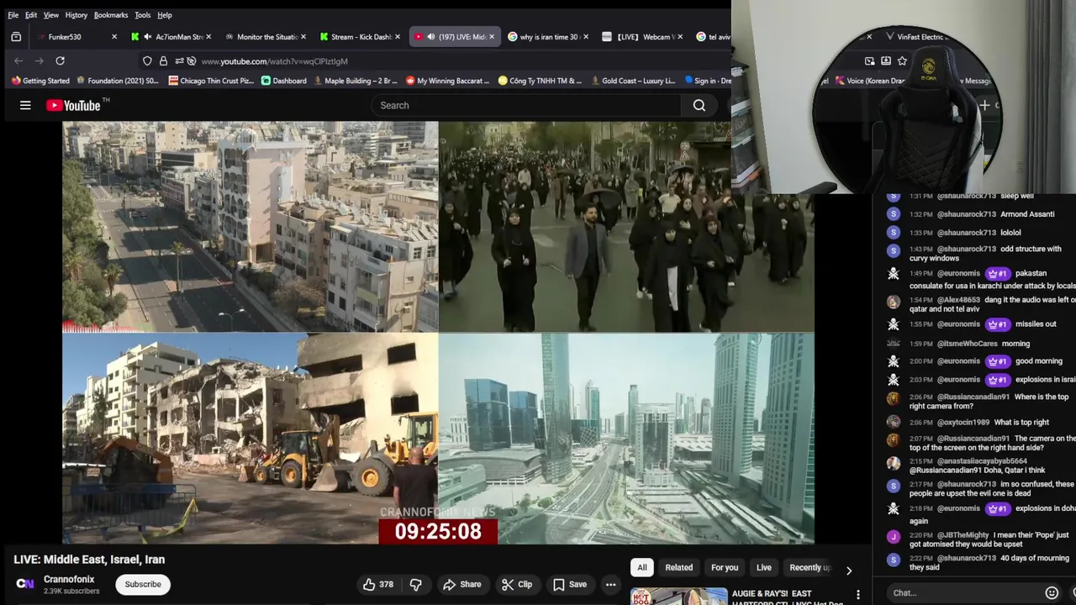Select the For you filter chip
1076x605 pixels.
tap(725, 567)
